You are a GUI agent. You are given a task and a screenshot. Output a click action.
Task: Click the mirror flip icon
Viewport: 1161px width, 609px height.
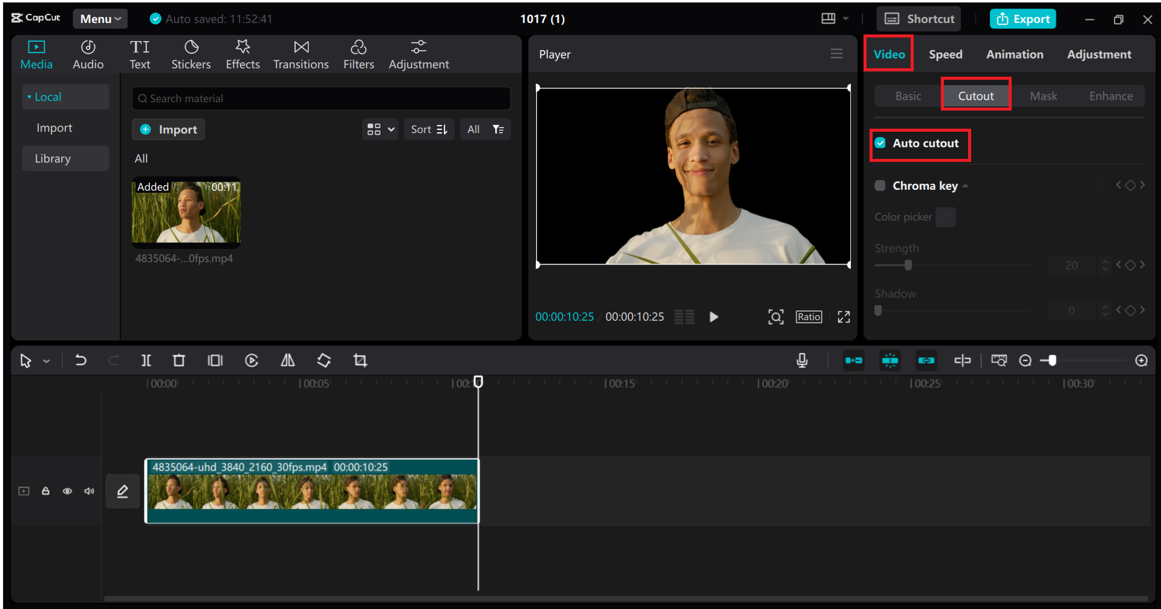coord(288,361)
